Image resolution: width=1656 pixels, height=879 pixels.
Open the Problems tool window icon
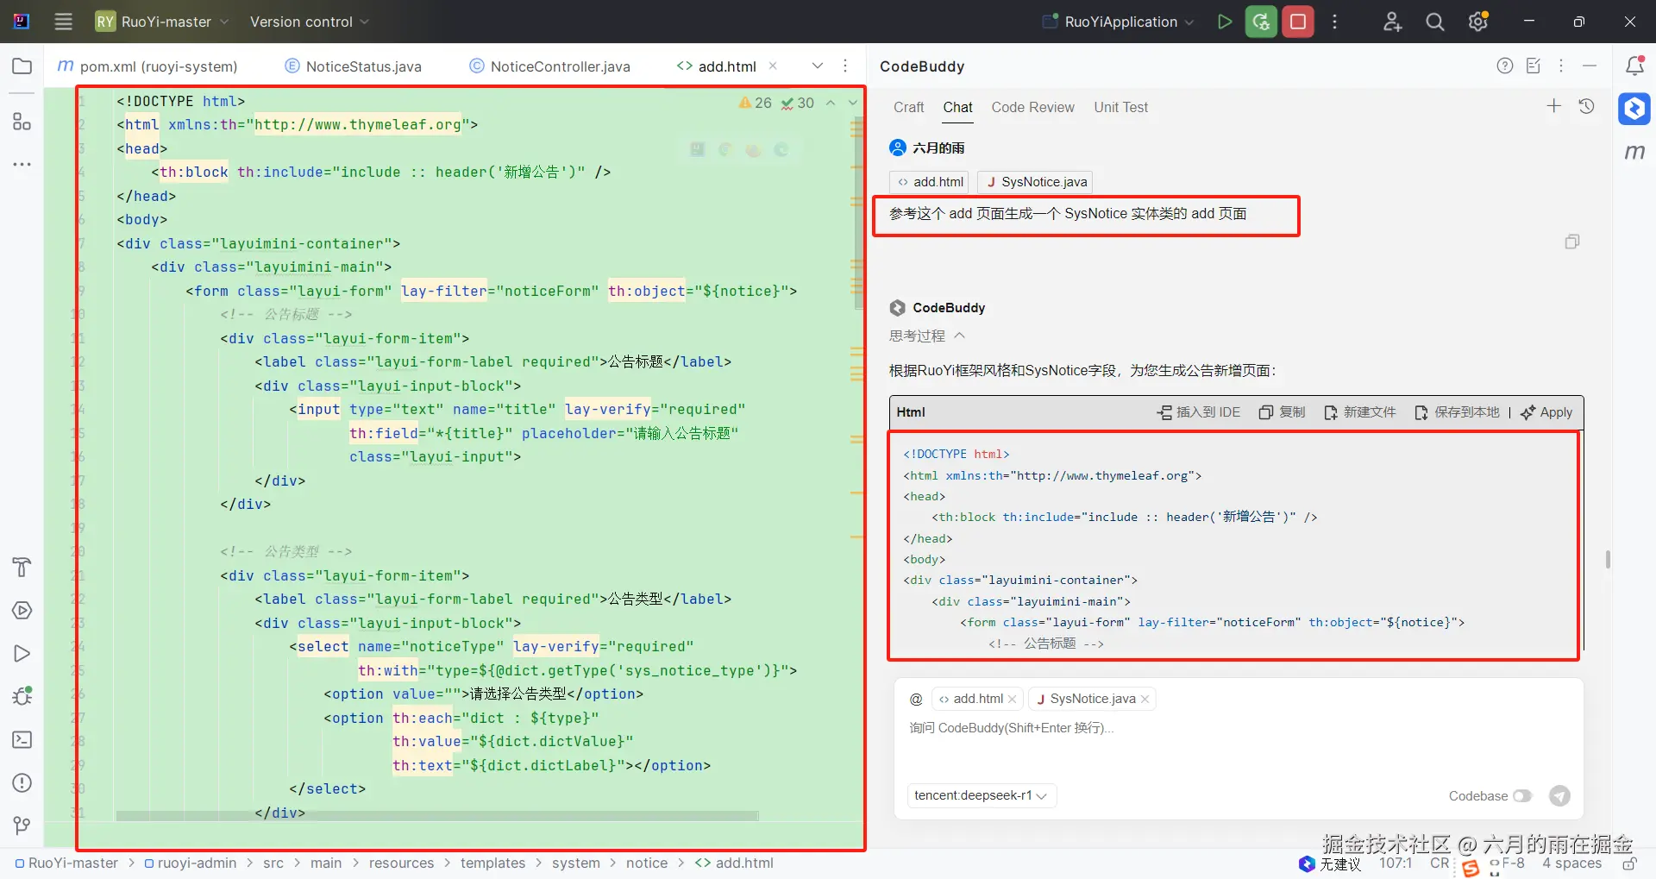22,782
